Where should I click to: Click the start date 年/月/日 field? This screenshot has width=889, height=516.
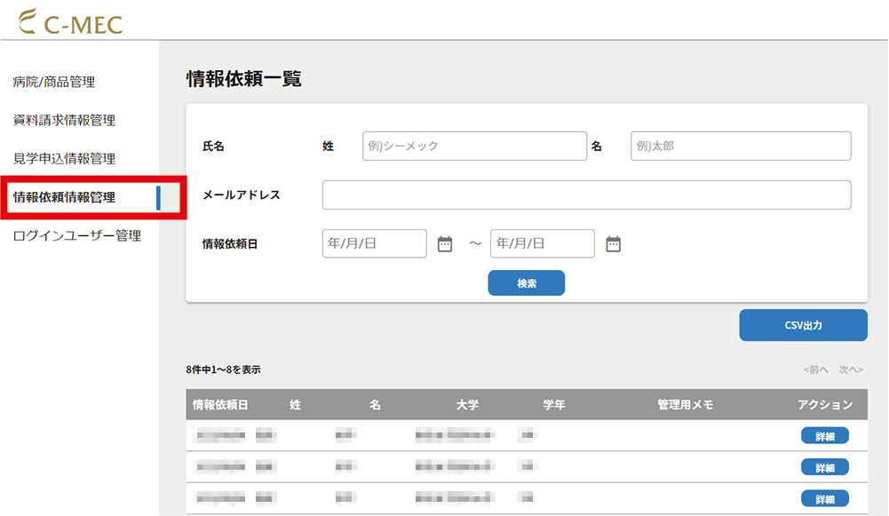(x=374, y=243)
